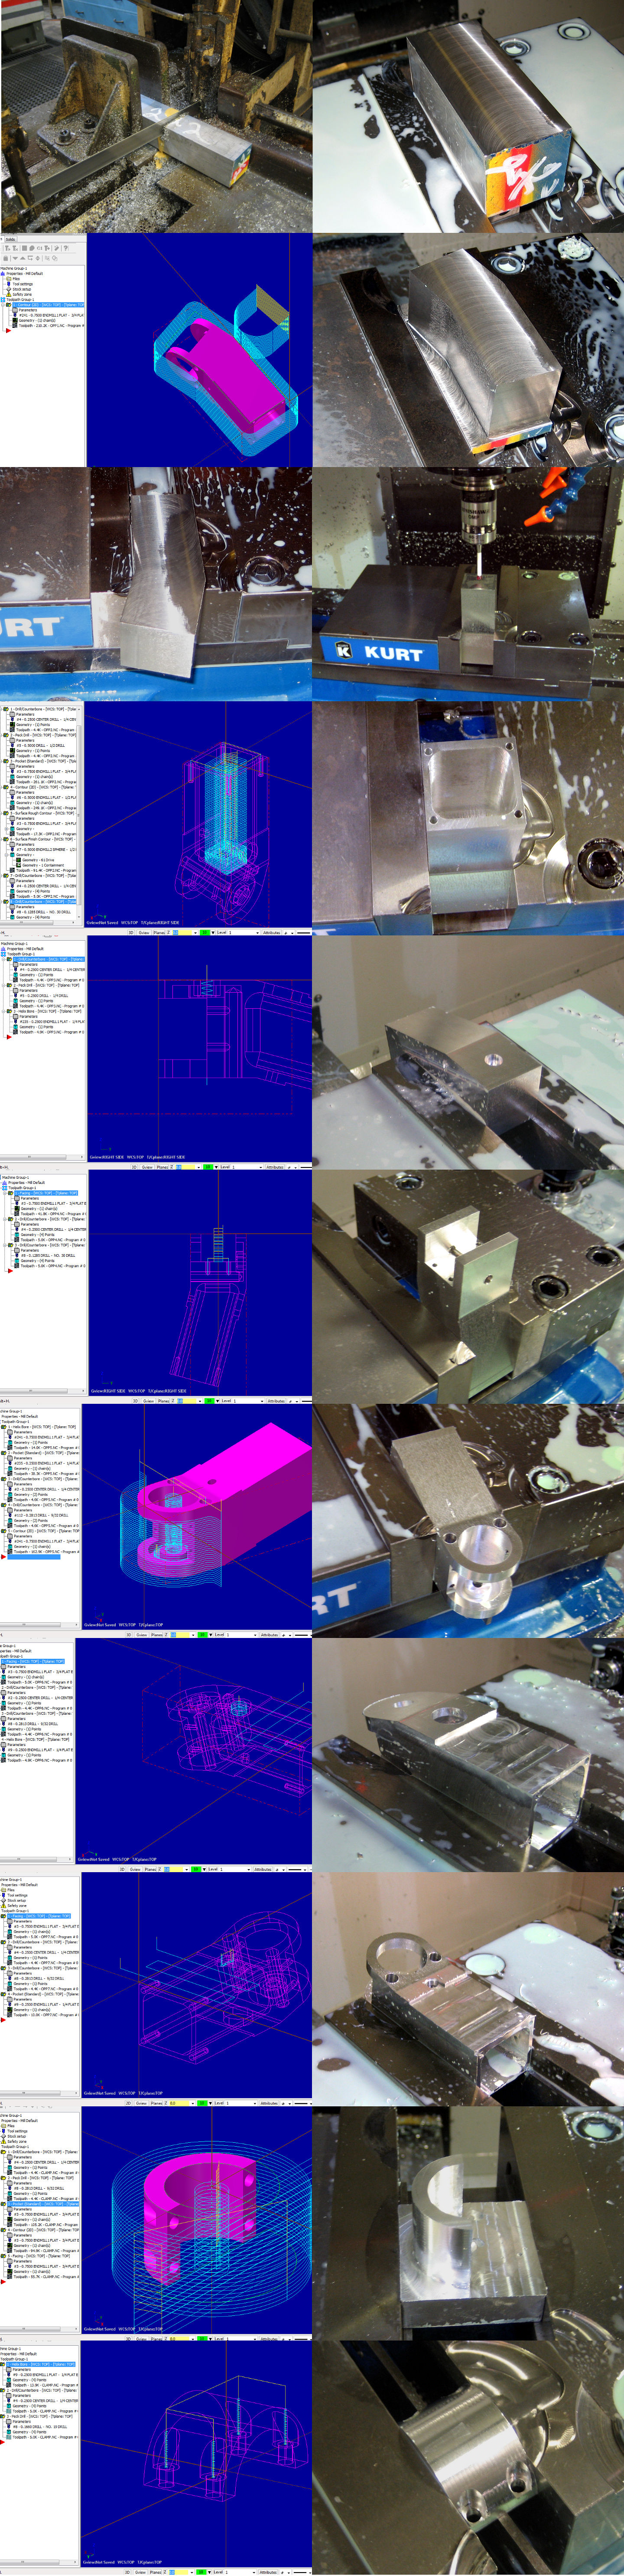Expand the Geometry node under 5 - Surface Rough Contour

point(7,829)
